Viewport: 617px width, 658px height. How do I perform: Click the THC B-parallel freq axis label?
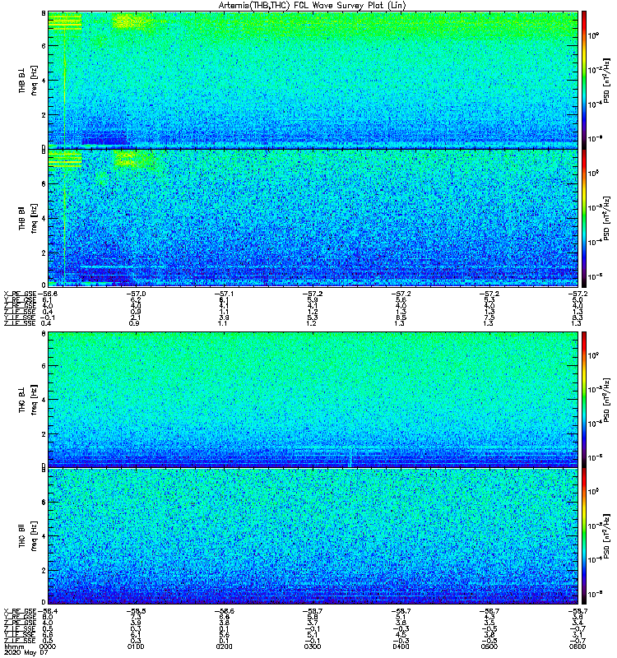click(34, 536)
